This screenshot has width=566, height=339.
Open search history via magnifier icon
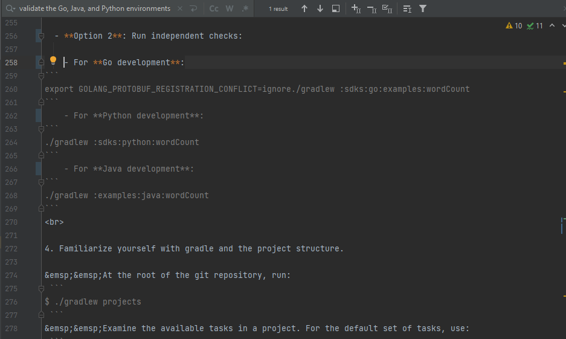[10, 8]
